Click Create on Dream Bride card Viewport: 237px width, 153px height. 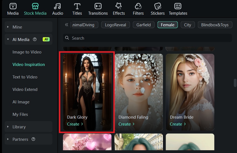point(178,124)
